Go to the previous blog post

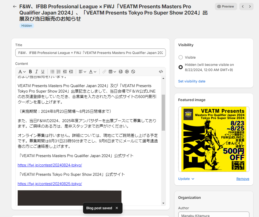pos(243,6)
